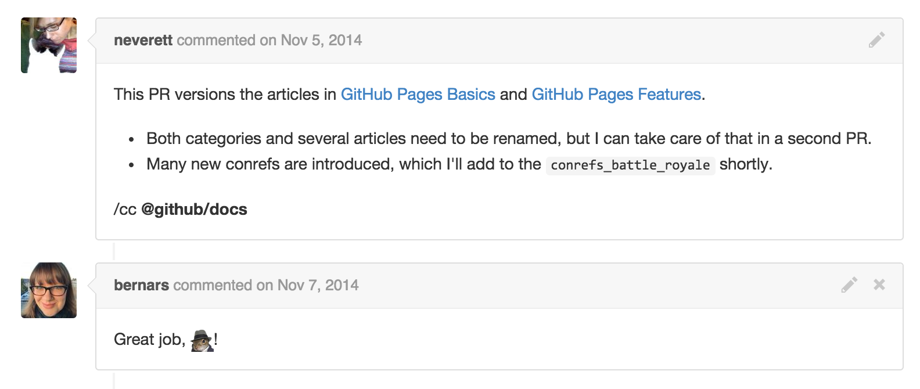Click the 'Great job,' comment text
The image size is (920, 389).
point(150,340)
